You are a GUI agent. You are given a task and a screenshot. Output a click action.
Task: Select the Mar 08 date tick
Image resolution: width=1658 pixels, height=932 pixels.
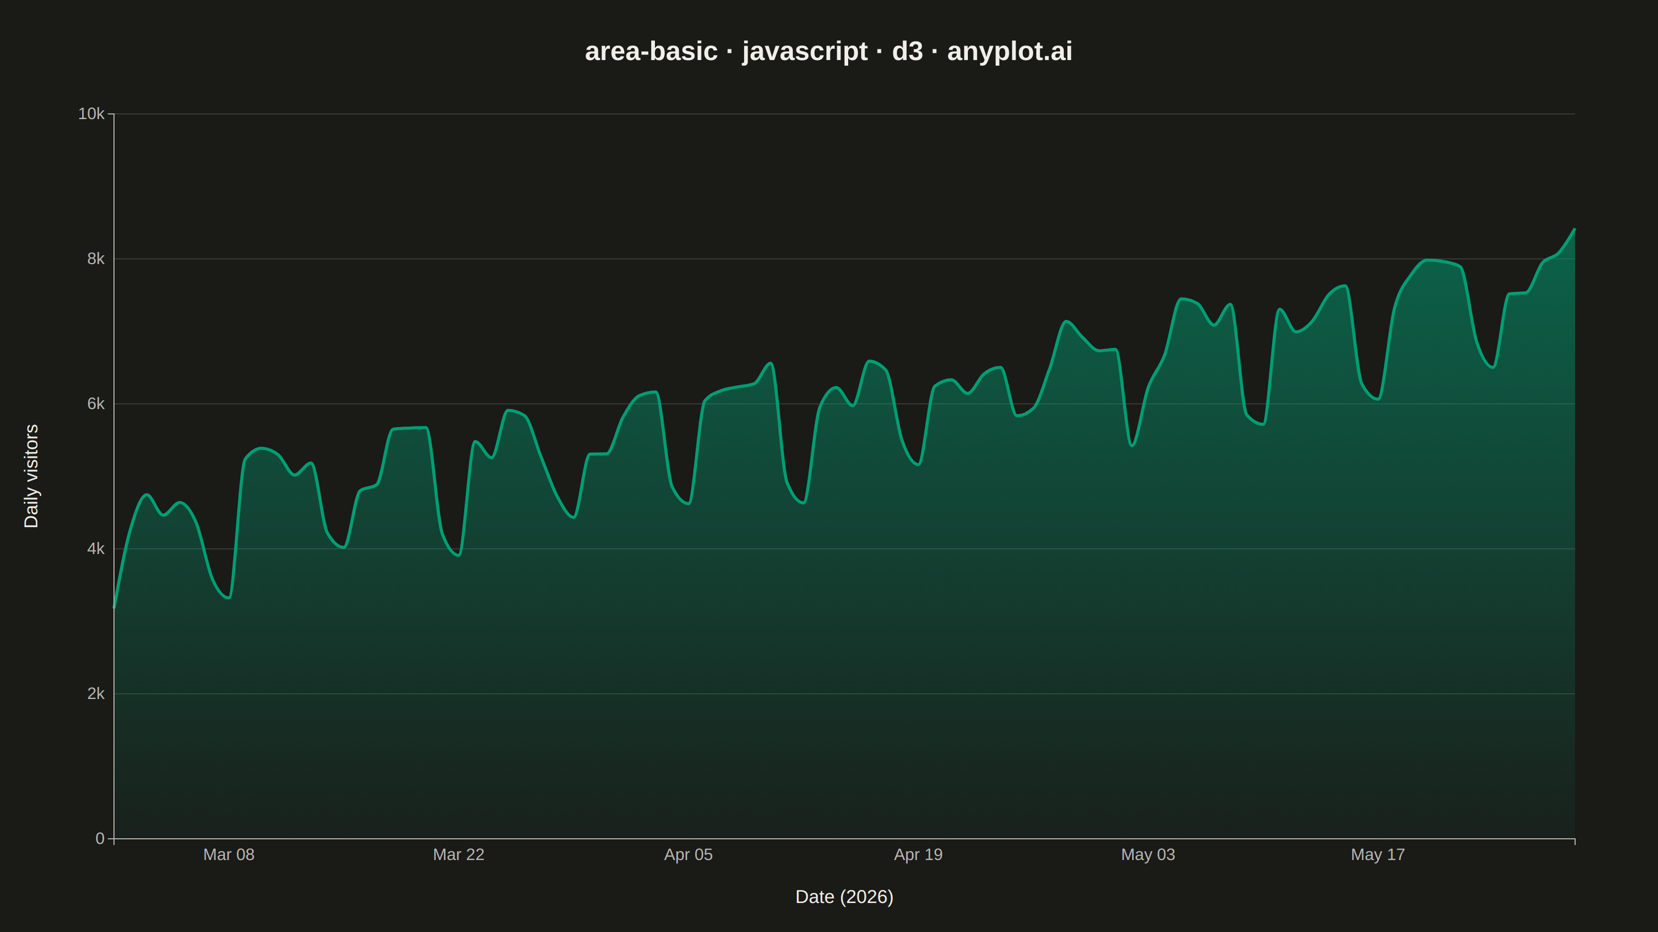coord(228,855)
